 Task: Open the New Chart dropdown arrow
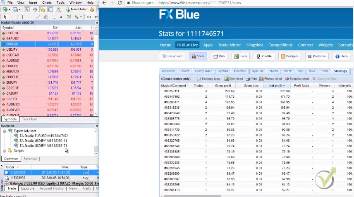(x=9, y=9)
